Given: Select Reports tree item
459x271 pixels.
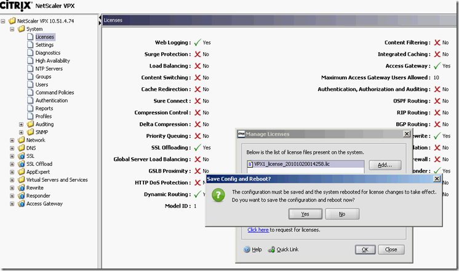Looking at the screenshot, I should 44,108.
